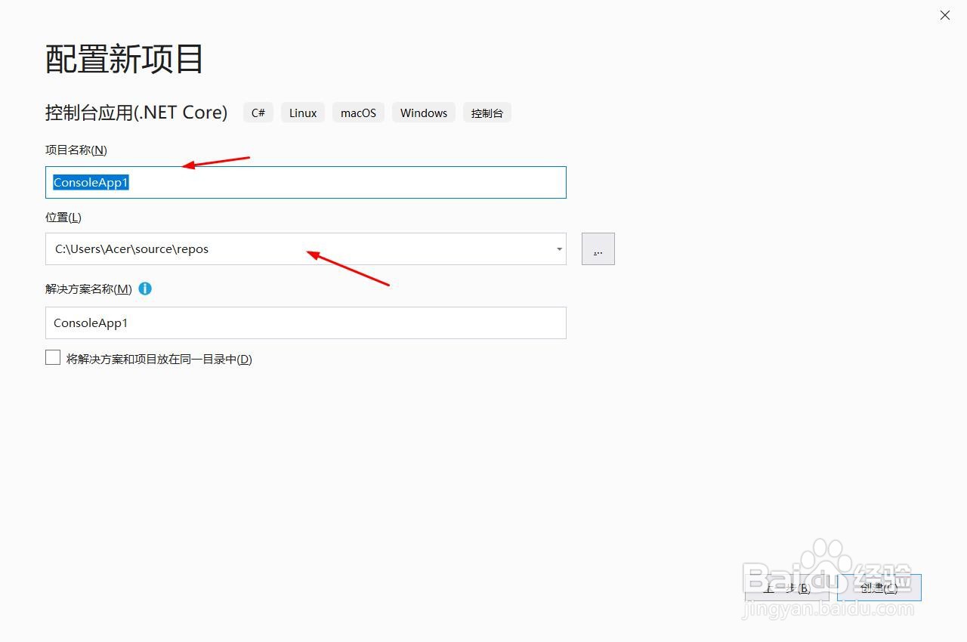Click the 控制台 project type tag

[x=487, y=113]
